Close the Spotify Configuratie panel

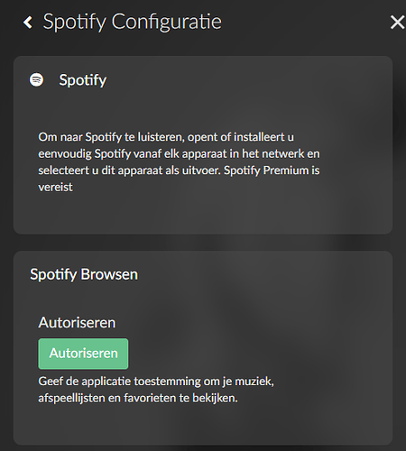click(x=397, y=23)
